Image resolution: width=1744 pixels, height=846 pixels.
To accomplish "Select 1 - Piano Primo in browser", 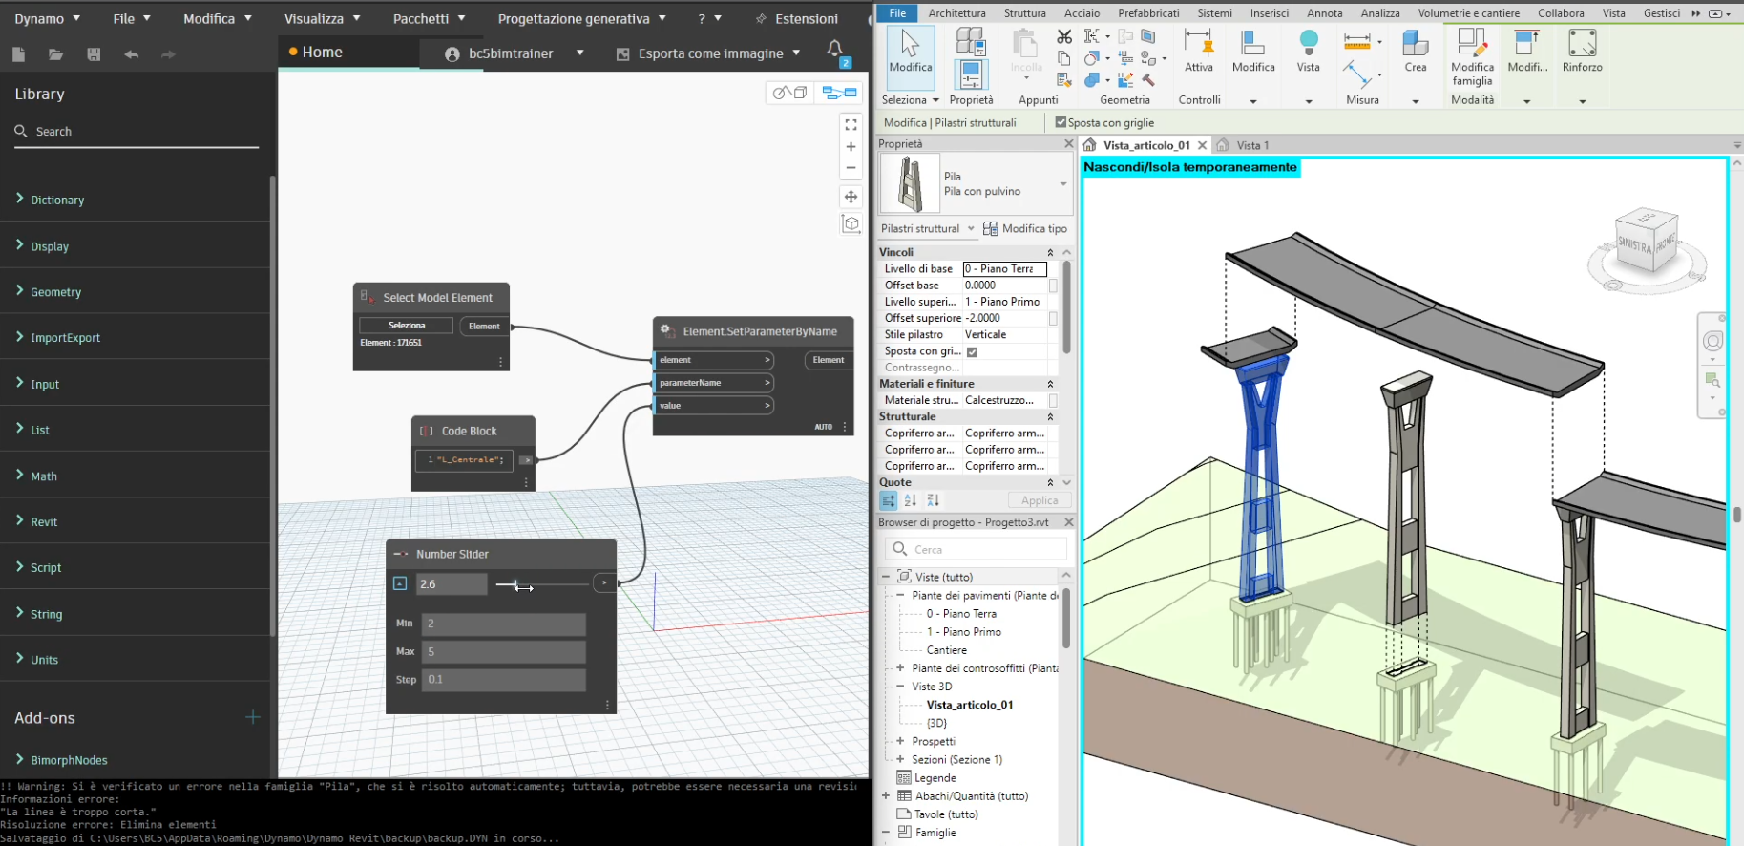I will (x=964, y=632).
